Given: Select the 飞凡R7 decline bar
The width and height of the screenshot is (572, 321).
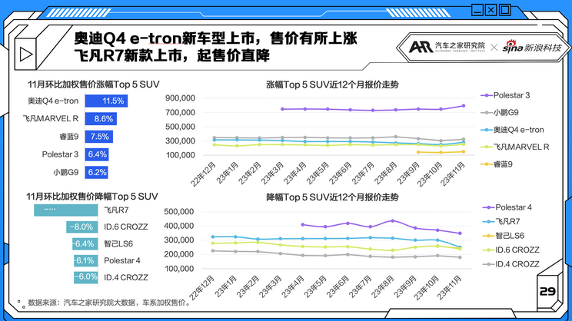Looking at the screenshot, I should (x=66, y=210).
